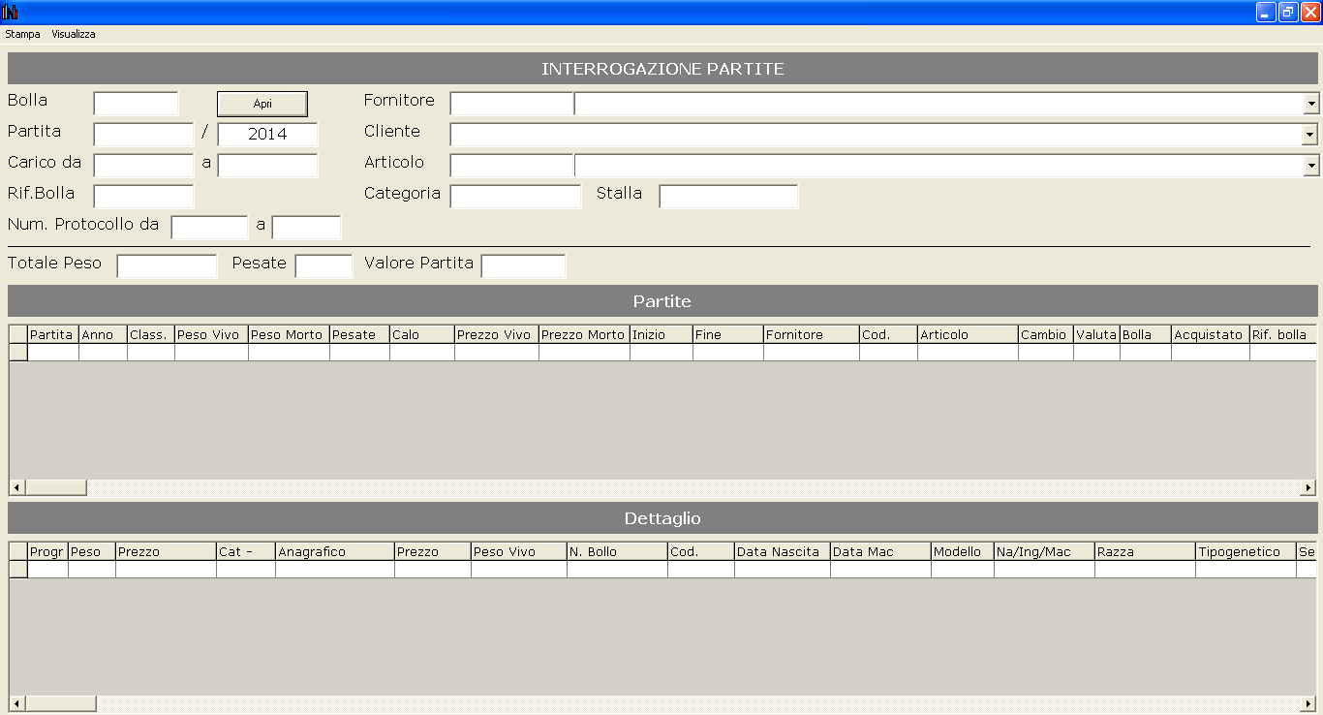This screenshot has width=1323, height=715.
Task: Focus the Carico da start field
Action: coord(144,166)
